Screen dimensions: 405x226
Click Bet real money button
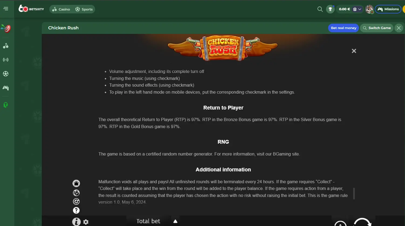[343, 28]
